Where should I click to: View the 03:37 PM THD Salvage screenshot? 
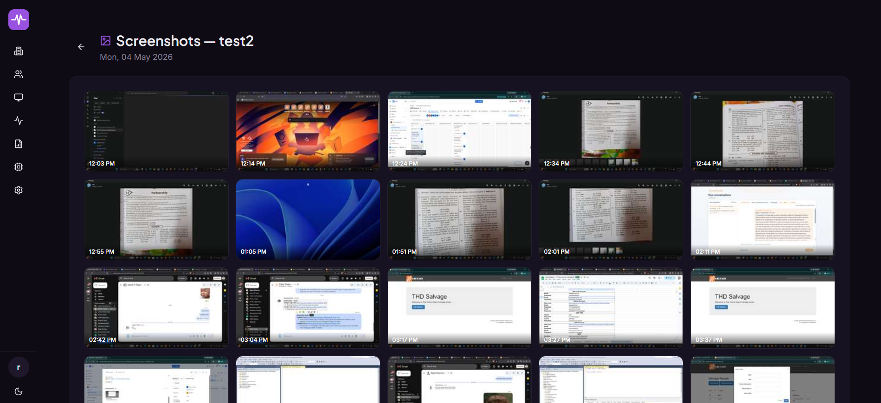pos(763,307)
